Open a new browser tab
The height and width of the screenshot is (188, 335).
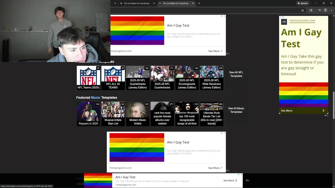[x=199, y=3]
